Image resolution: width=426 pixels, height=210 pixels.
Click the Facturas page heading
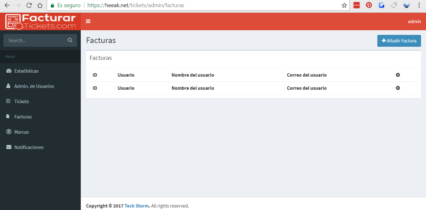coord(101,40)
